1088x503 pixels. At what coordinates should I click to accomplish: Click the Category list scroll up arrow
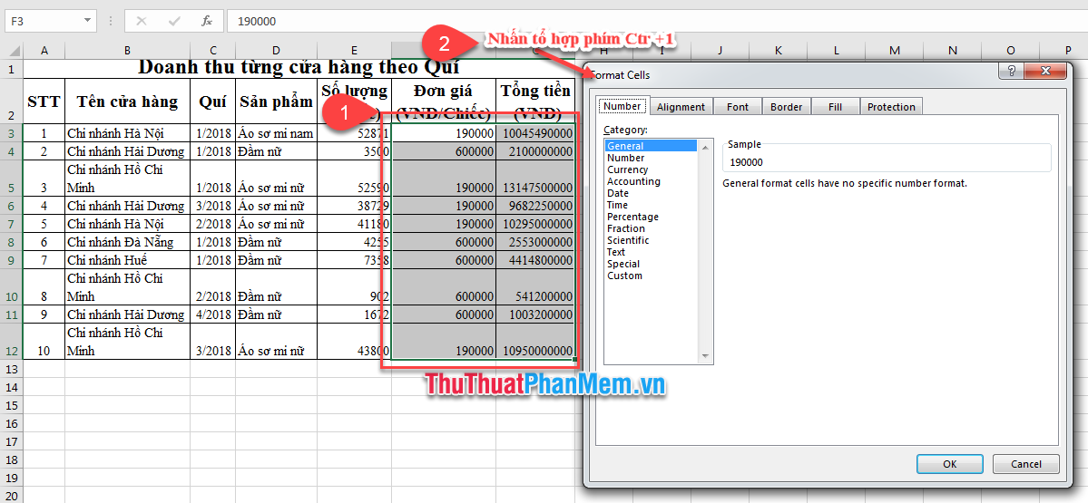click(x=706, y=147)
